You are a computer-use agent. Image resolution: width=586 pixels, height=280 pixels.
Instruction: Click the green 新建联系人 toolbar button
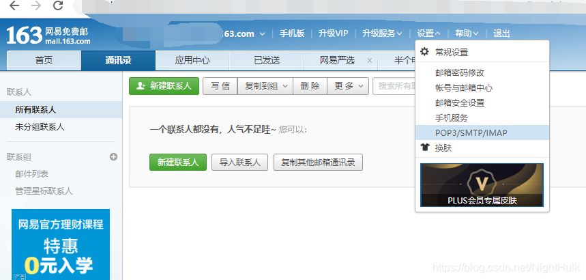point(164,86)
